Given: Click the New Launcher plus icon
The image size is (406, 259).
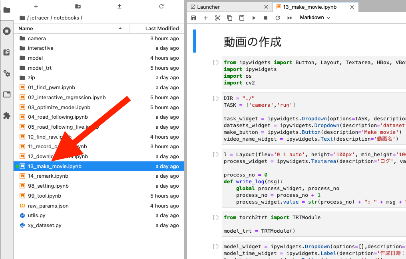Looking at the screenshot, I should point(36,6).
